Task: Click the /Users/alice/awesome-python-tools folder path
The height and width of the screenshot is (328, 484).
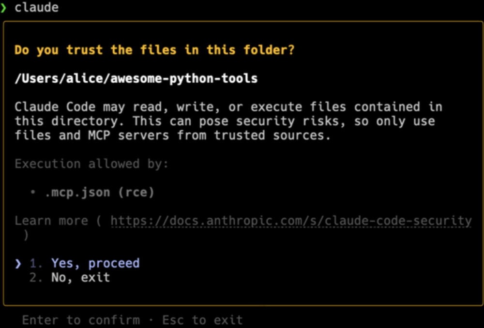Action: click(136, 78)
